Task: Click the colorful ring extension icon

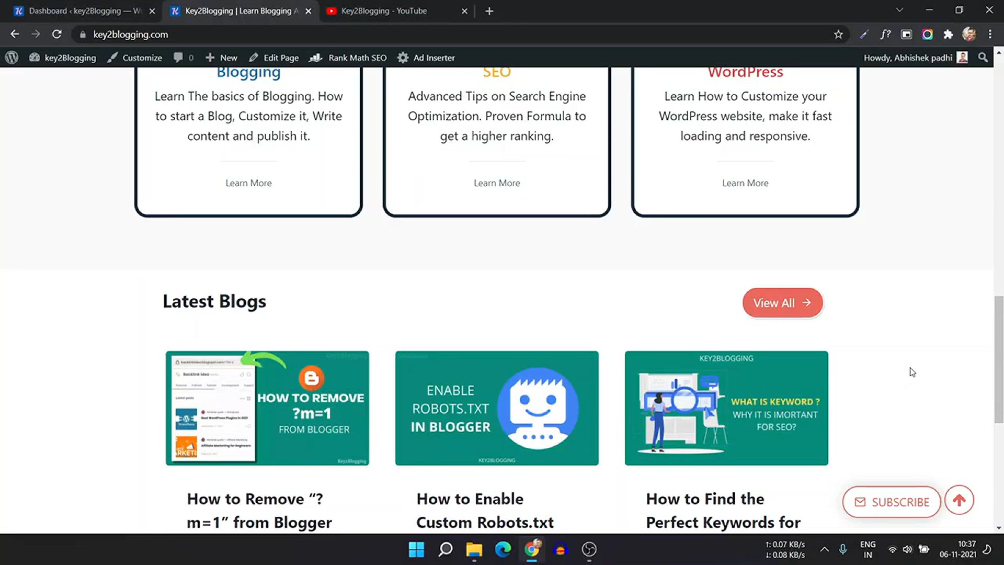Action: (927, 35)
